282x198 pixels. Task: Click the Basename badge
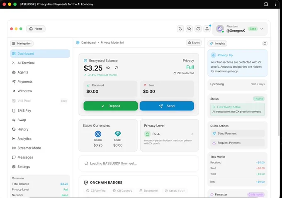click(148, 191)
